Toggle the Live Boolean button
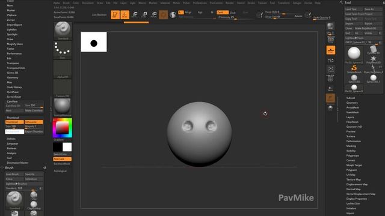 [99, 14]
